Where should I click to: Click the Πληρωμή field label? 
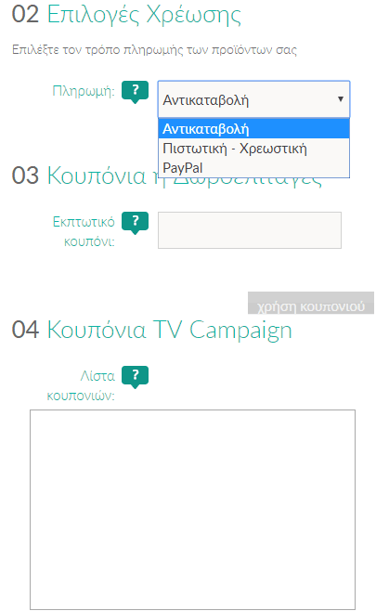coord(84,91)
